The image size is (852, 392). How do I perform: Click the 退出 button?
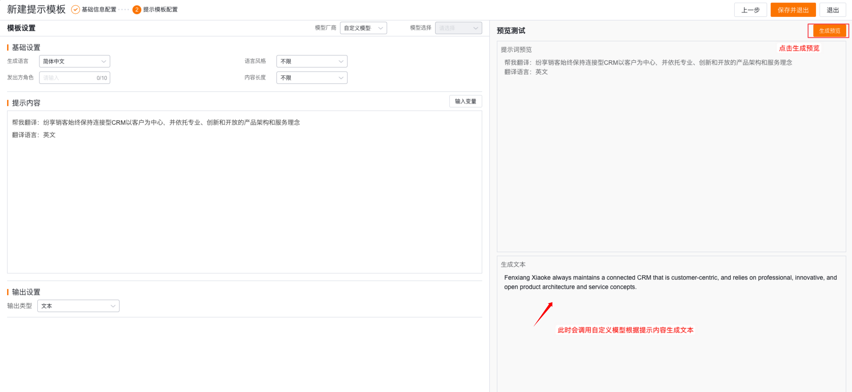pyautogui.click(x=832, y=10)
